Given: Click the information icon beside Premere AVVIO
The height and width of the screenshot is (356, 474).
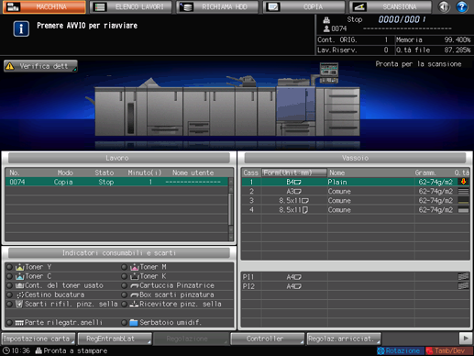Looking at the screenshot, I should click(x=21, y=29).
